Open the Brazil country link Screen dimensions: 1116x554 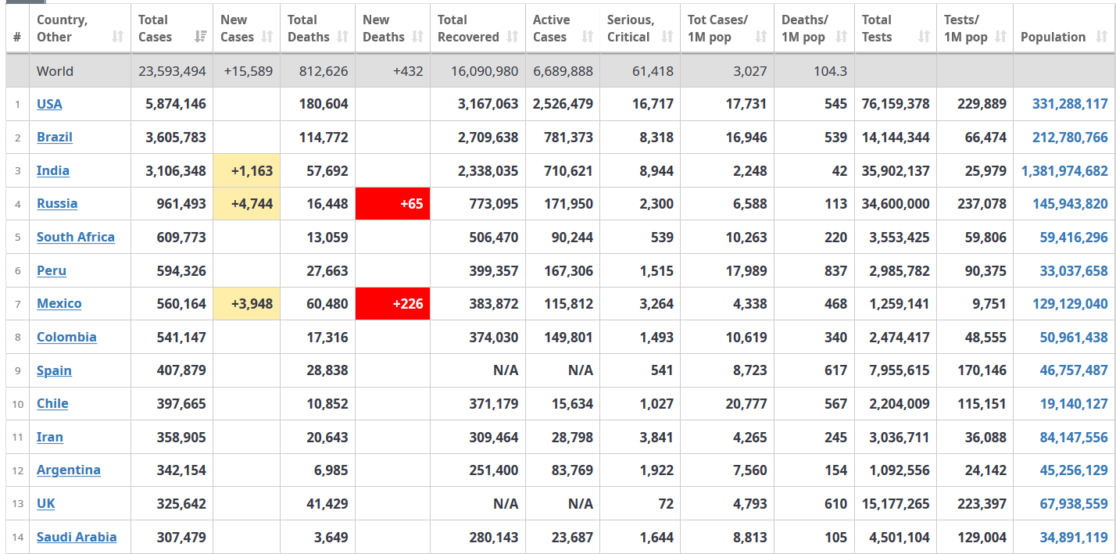click(55, 137)
